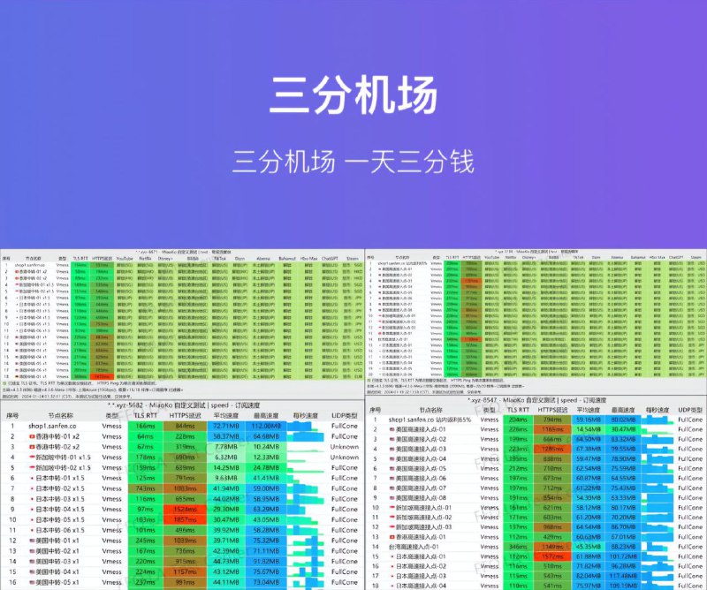Click the Japan flag icon beside 日本高速接入点-01
707x590 pixels.
(x=392, y=556)
